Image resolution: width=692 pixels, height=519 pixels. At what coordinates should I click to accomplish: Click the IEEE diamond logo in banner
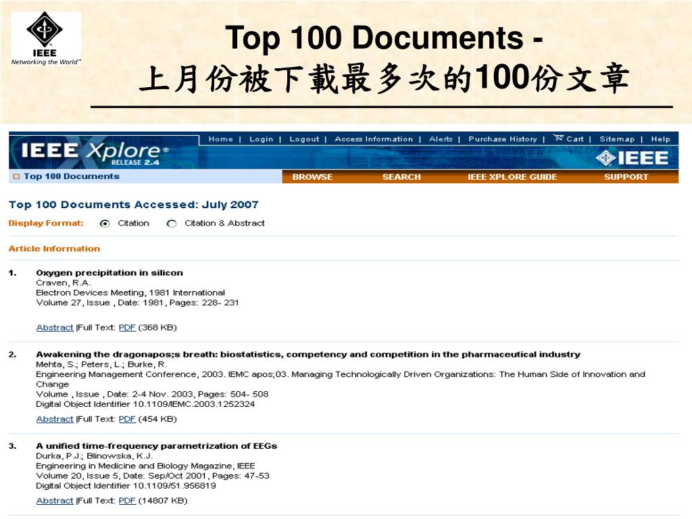pos(632,158)
